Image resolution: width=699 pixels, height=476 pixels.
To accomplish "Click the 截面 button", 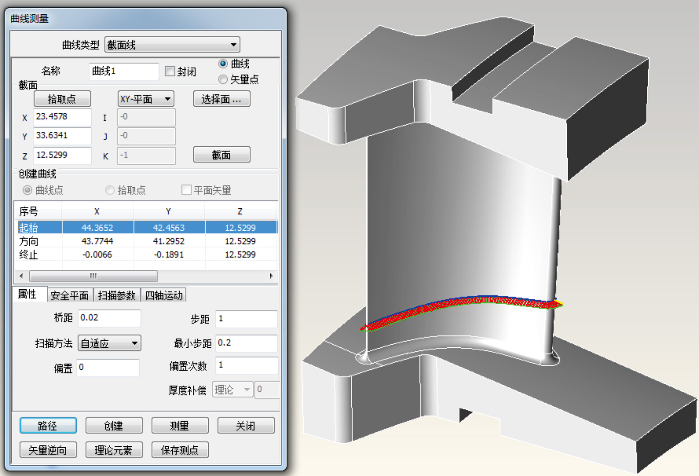I will pyautogui.click(x=221, y=155).
